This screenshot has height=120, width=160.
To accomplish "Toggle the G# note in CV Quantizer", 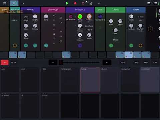I will 61,36.
